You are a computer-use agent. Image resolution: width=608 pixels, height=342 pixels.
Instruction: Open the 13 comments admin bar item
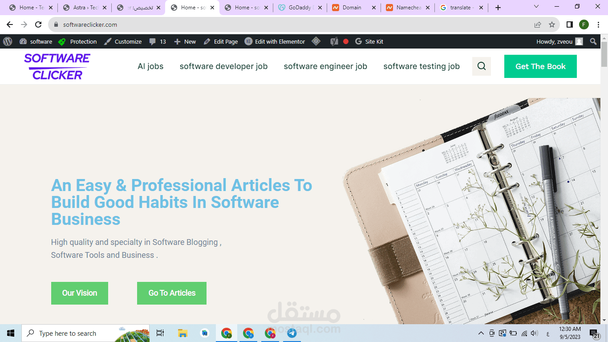158,41
